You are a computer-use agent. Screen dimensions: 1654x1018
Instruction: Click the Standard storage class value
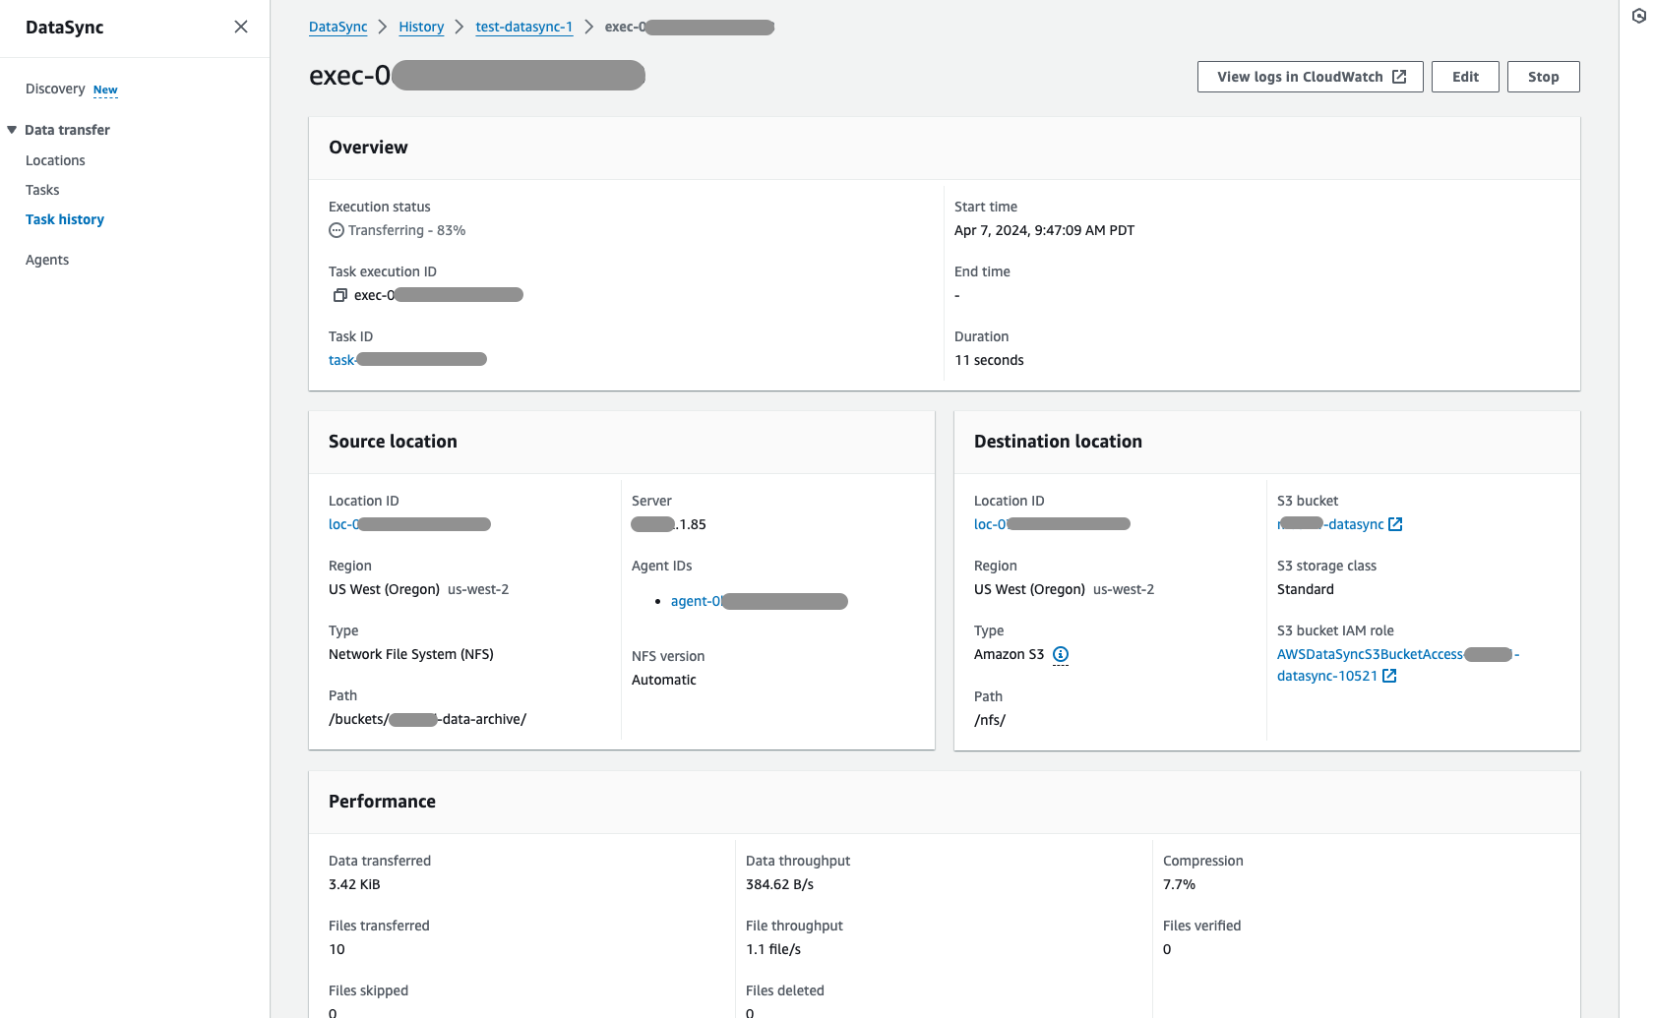click(1306, 589)
